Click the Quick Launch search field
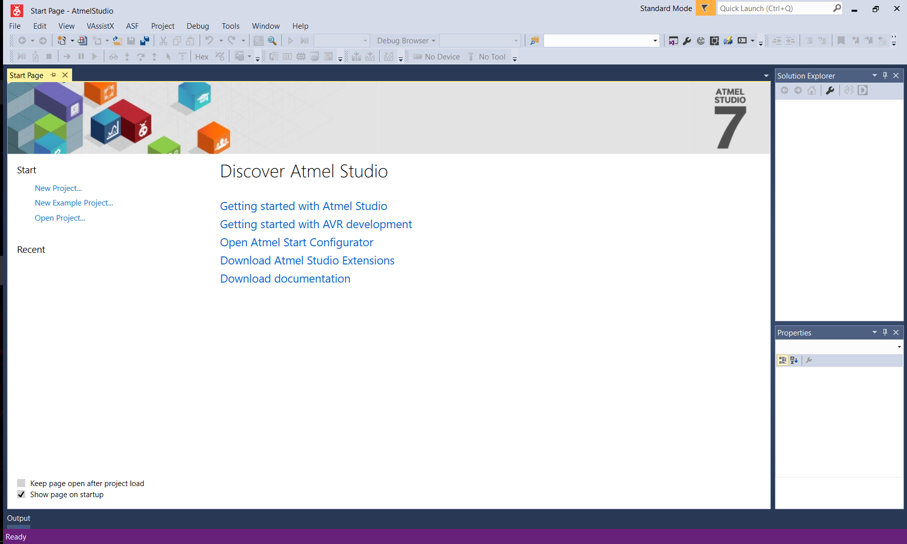The height and width of the screenshot is (544, 907). pos(774,8)
